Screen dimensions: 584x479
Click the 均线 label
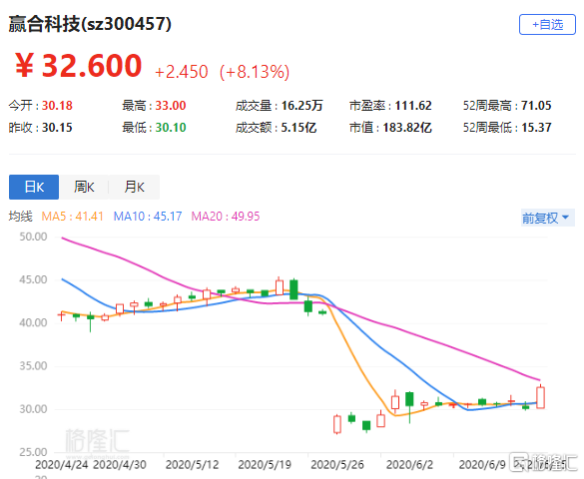(21, 217)
